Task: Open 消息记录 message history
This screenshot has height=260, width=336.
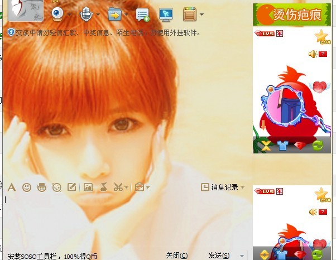Action: coord(219,187)
